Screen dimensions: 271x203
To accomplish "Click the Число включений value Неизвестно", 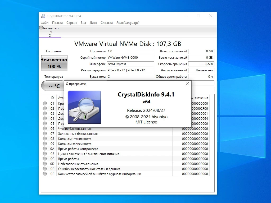I will (201, 70).
